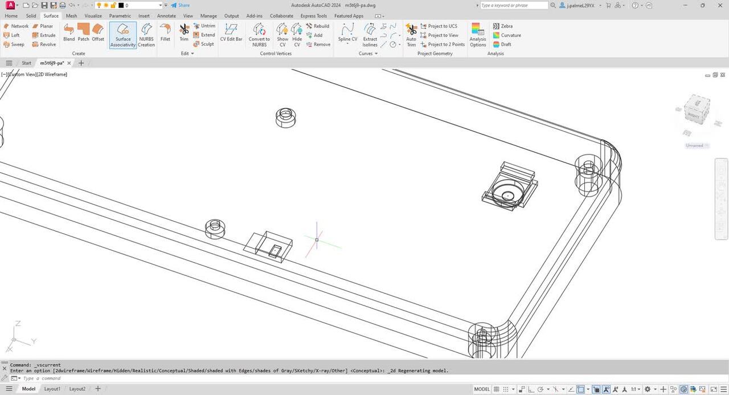This screenshot has height=395, width=729.
Task: Click the Share button
Action: tap(181, 5)
